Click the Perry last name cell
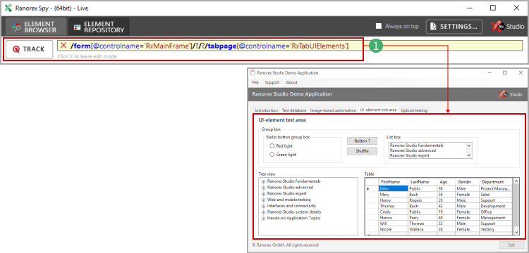The width and height of the screenshot is (529, 253). click(x=422, y=218)
